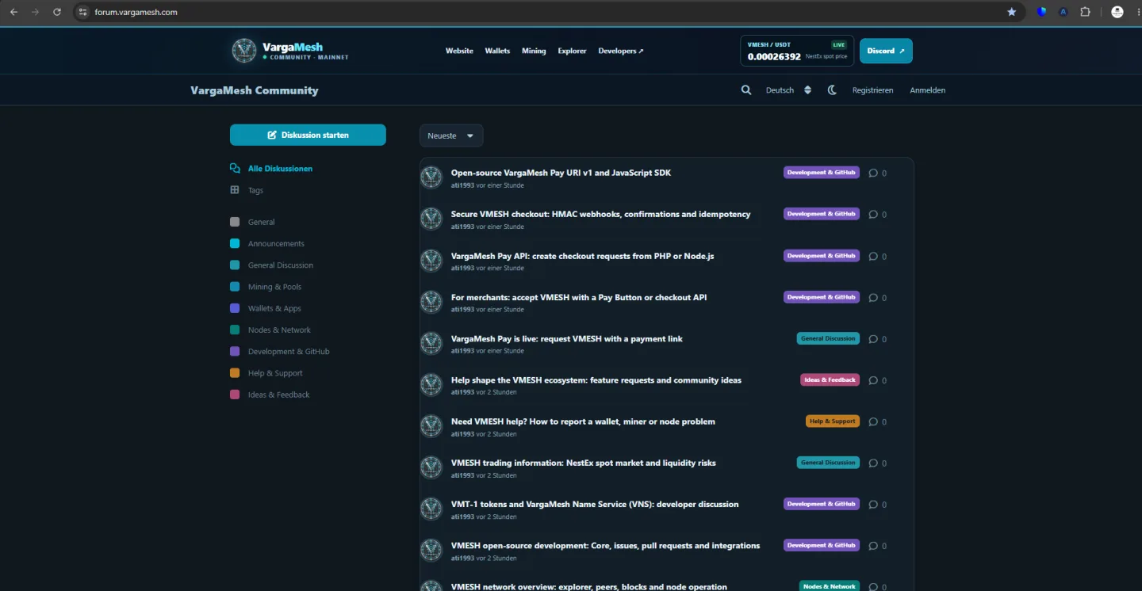Select Alle Diskussionen in sidebar

(271, 169)
